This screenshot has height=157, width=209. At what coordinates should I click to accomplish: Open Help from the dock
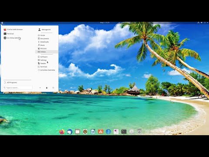pos(108,132)
